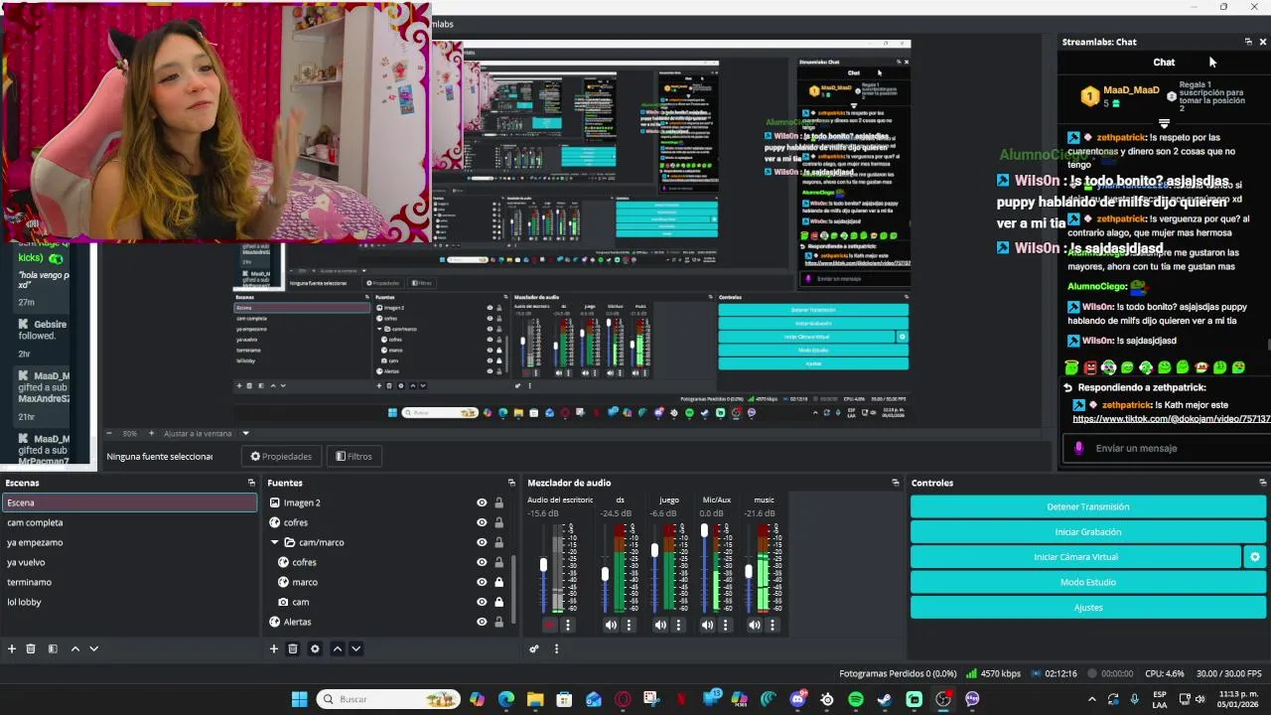The image size is (1271, 715).
Task: Collapse the cam/marco group
Action: pyautogui.click(x=274, y=542)
